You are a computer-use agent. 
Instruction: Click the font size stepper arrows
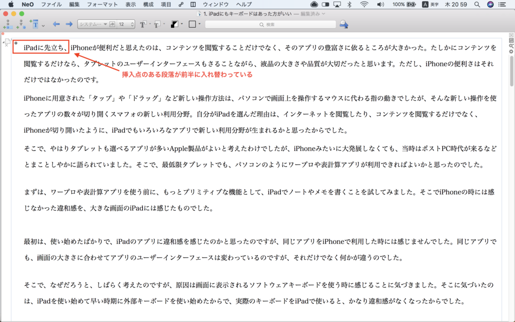132,24
